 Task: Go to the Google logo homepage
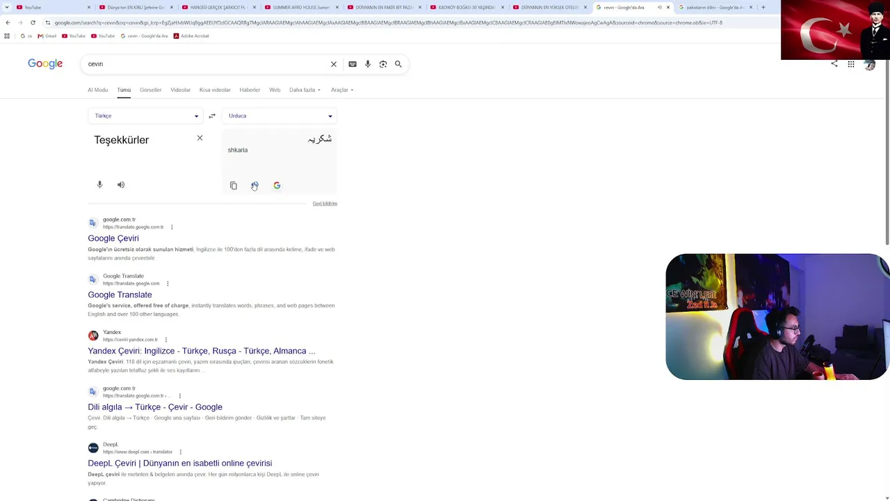(x=45, y=64)
